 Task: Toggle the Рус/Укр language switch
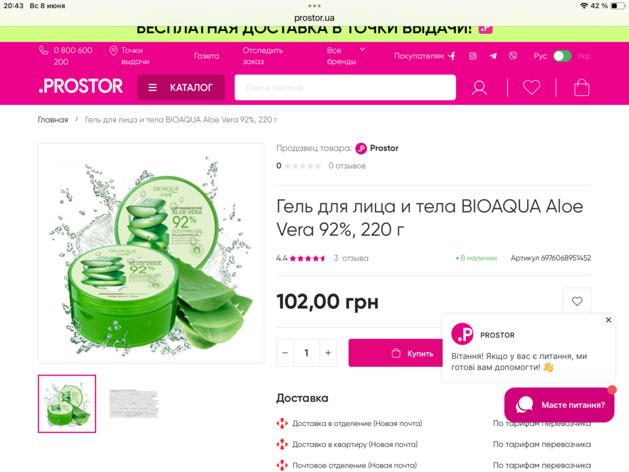(562, 56)
